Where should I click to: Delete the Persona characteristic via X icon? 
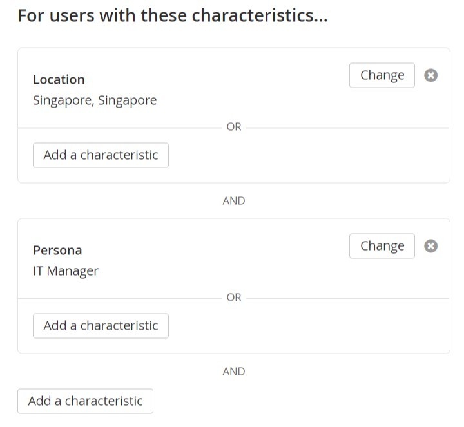click(x=430, y=246)
